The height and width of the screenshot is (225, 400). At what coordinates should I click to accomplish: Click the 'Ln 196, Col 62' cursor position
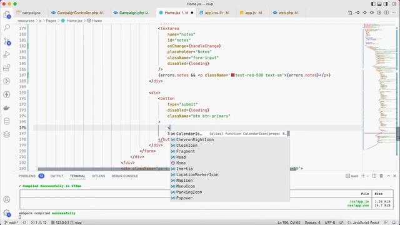pyautogui.click(x=289, y=222)
